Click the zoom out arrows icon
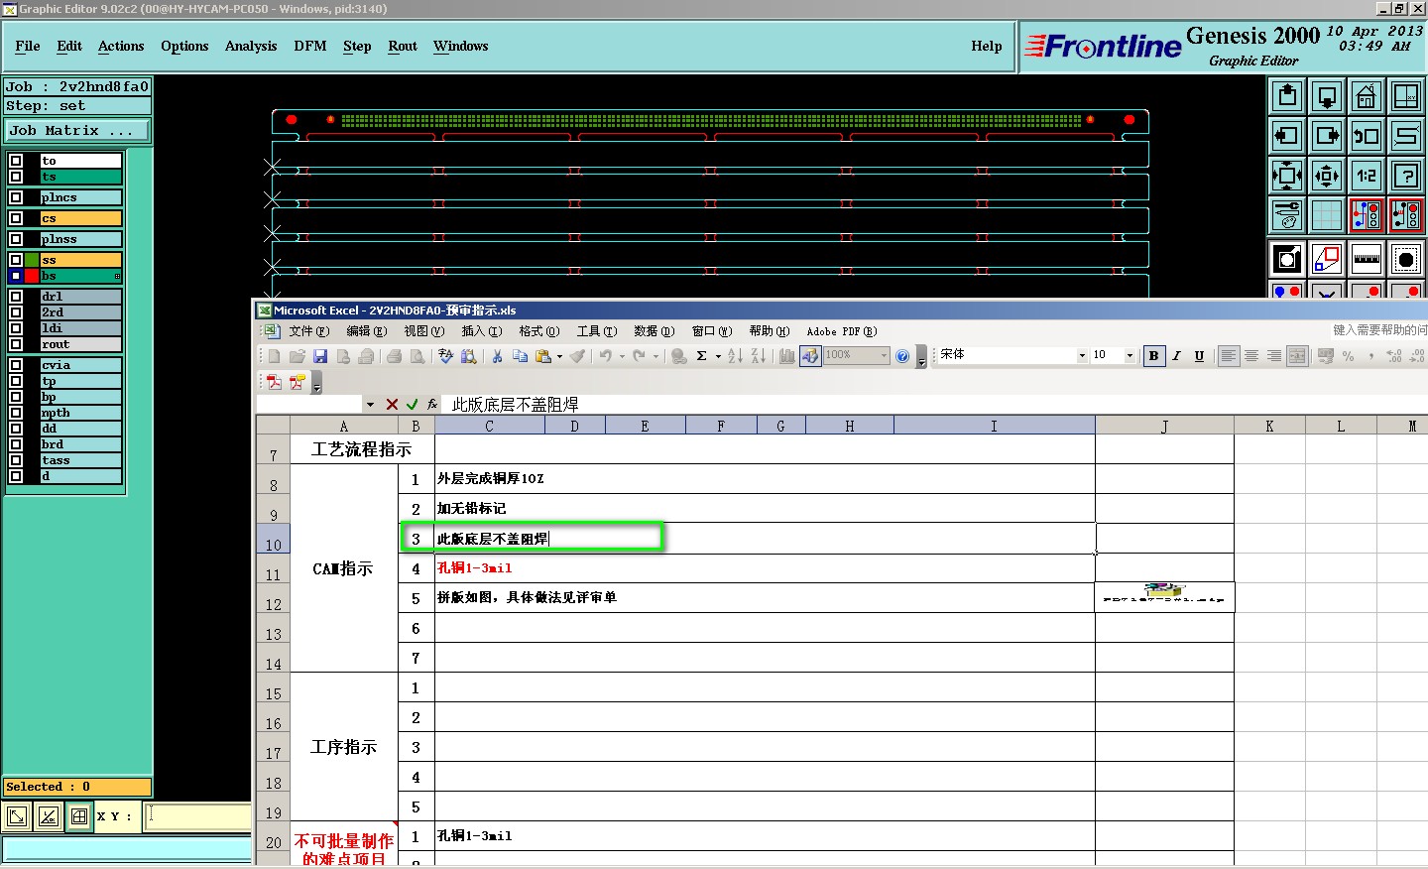The width and height of the screenshot is (1428, 869). tap(1327, 176)
